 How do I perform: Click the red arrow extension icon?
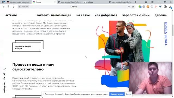click(x=156, y=7)
